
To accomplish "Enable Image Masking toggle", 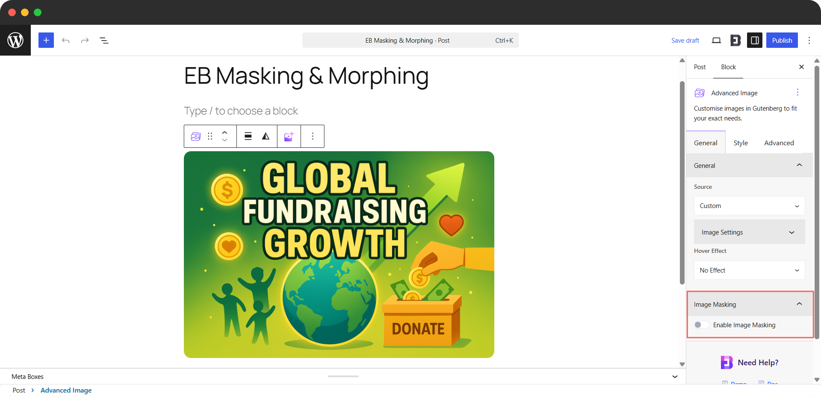I will coord(701,325).
